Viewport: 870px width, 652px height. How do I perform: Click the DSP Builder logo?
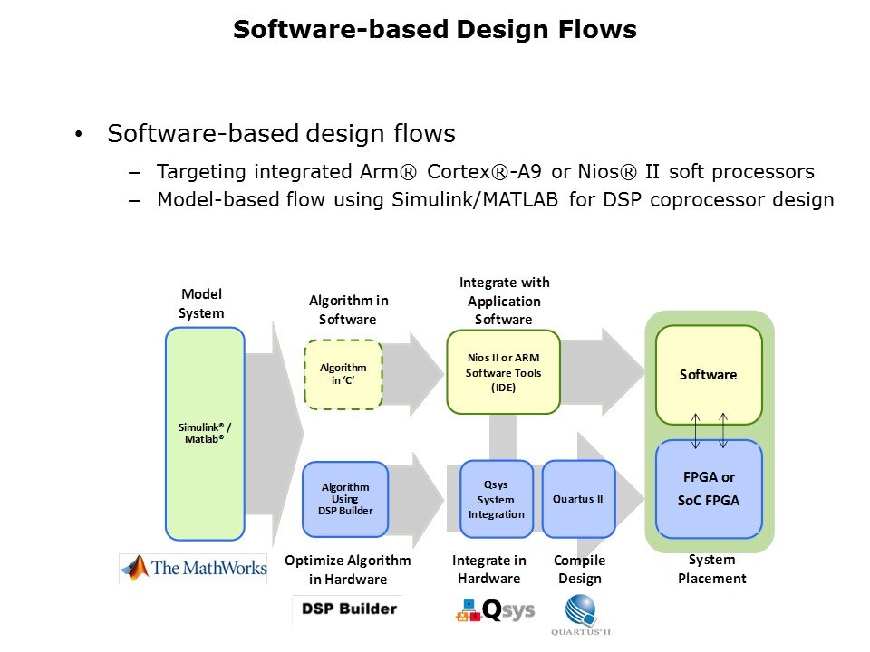tap(348, 609)
